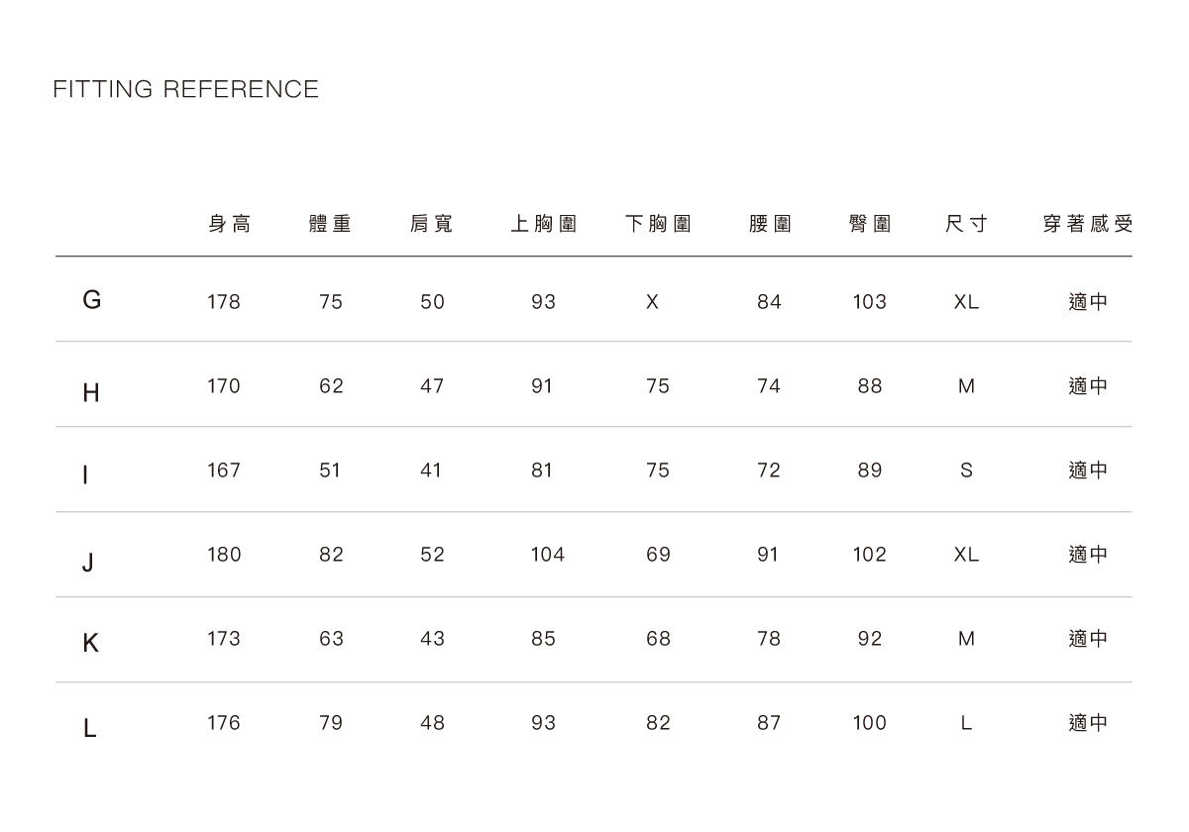Click the 下胸圍 column header
This screenshot has height=832, width=1189.
(x=658, y=225)
